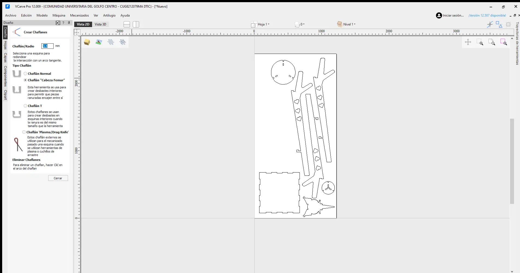Select the Chaflán "Cabeza Femur" radio option
The height and width of the screenshot is (273, 520).
25,80
